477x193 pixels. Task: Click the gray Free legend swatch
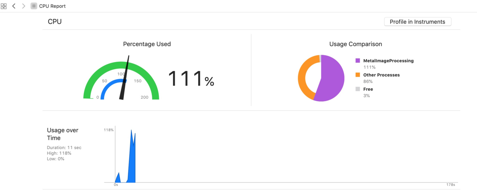[x=358, y=89]
